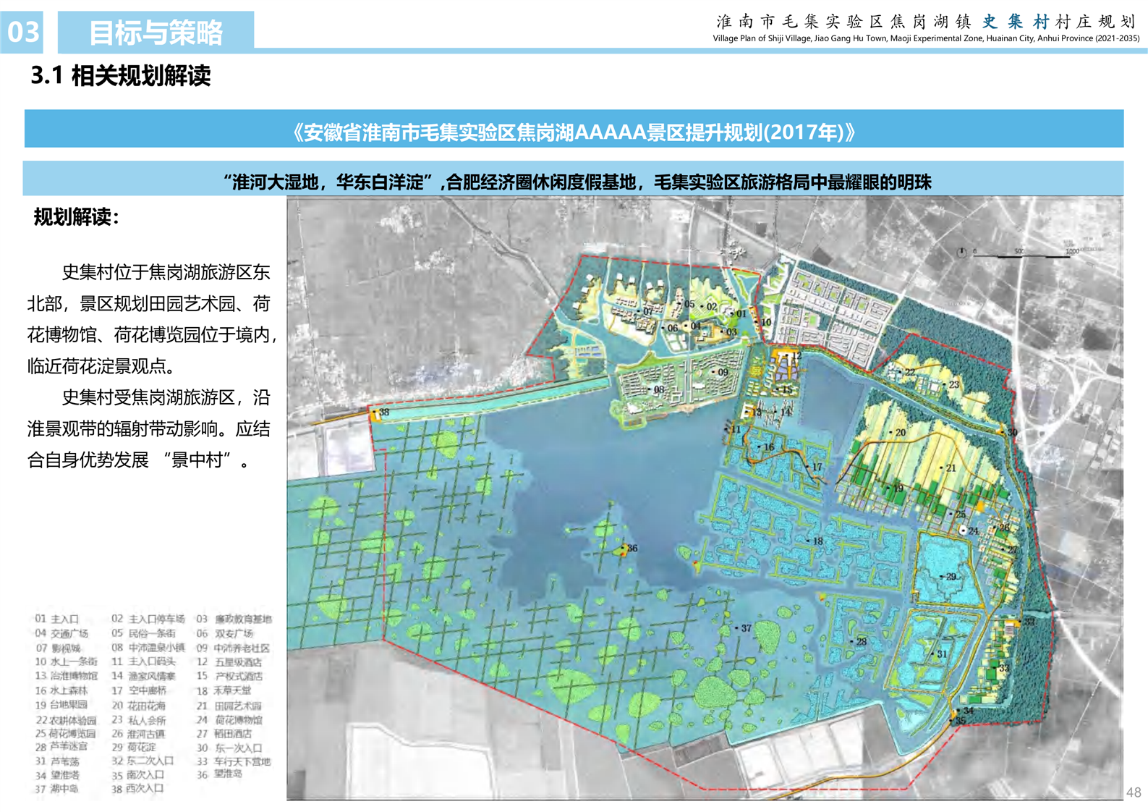Select the '目标与策略' section title tab
The width and height of the screenshot is (1148, 812).
(156, 32)
